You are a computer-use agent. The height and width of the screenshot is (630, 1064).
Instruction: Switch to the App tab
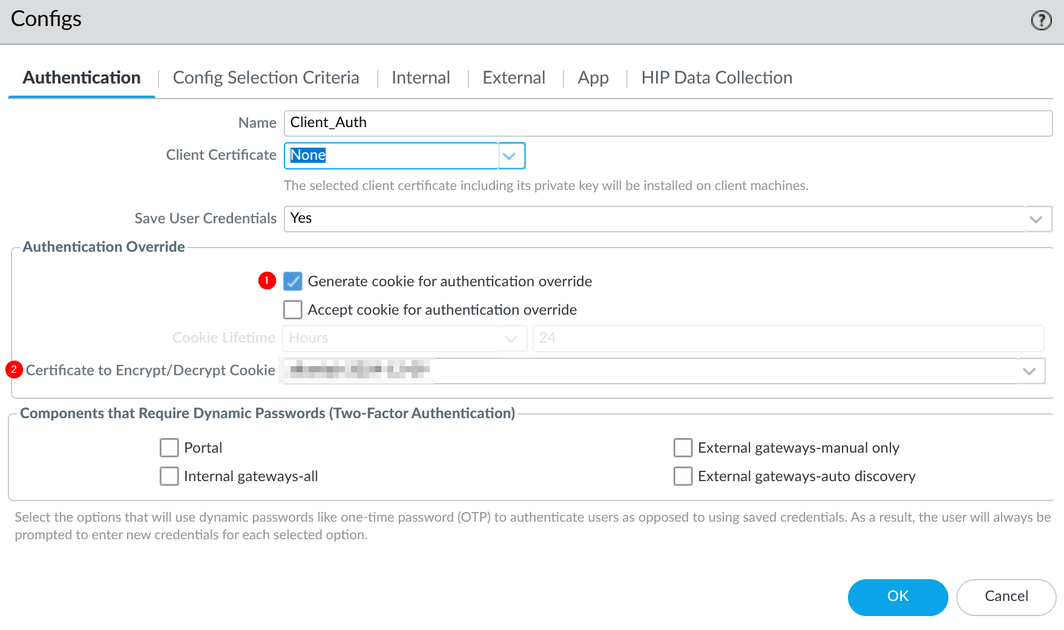click(593, 78)
